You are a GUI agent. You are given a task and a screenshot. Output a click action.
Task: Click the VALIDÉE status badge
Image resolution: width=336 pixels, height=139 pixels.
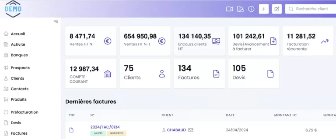click(98, 133)
